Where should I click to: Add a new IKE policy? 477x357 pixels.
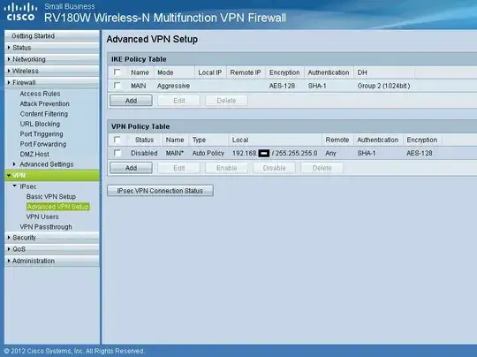(x=131, y=101)
